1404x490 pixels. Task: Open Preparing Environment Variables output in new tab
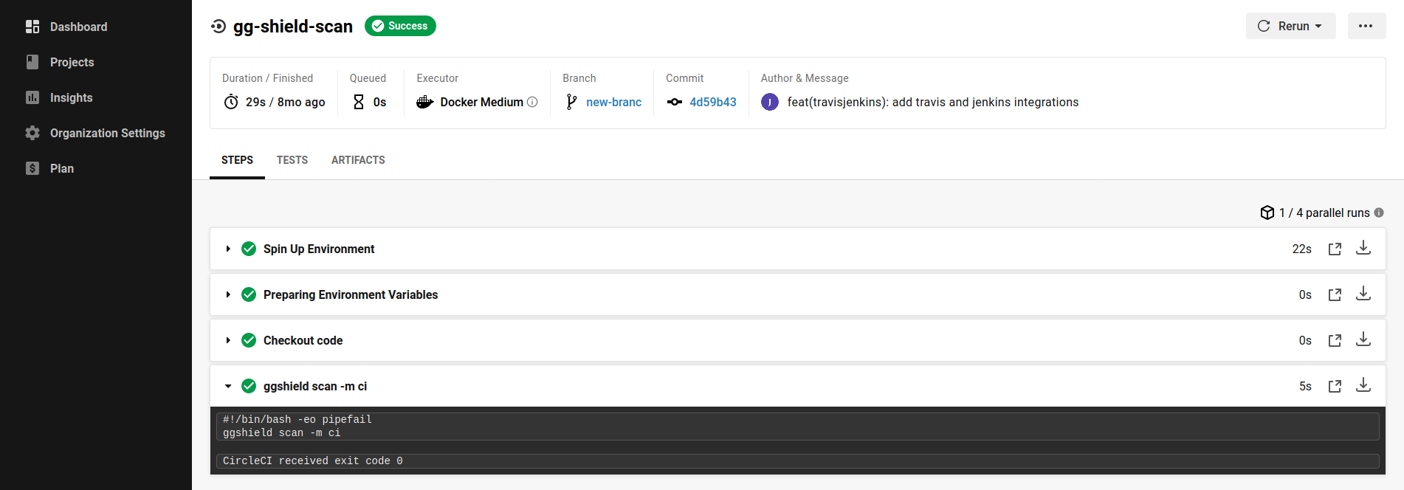point(1335,294)
